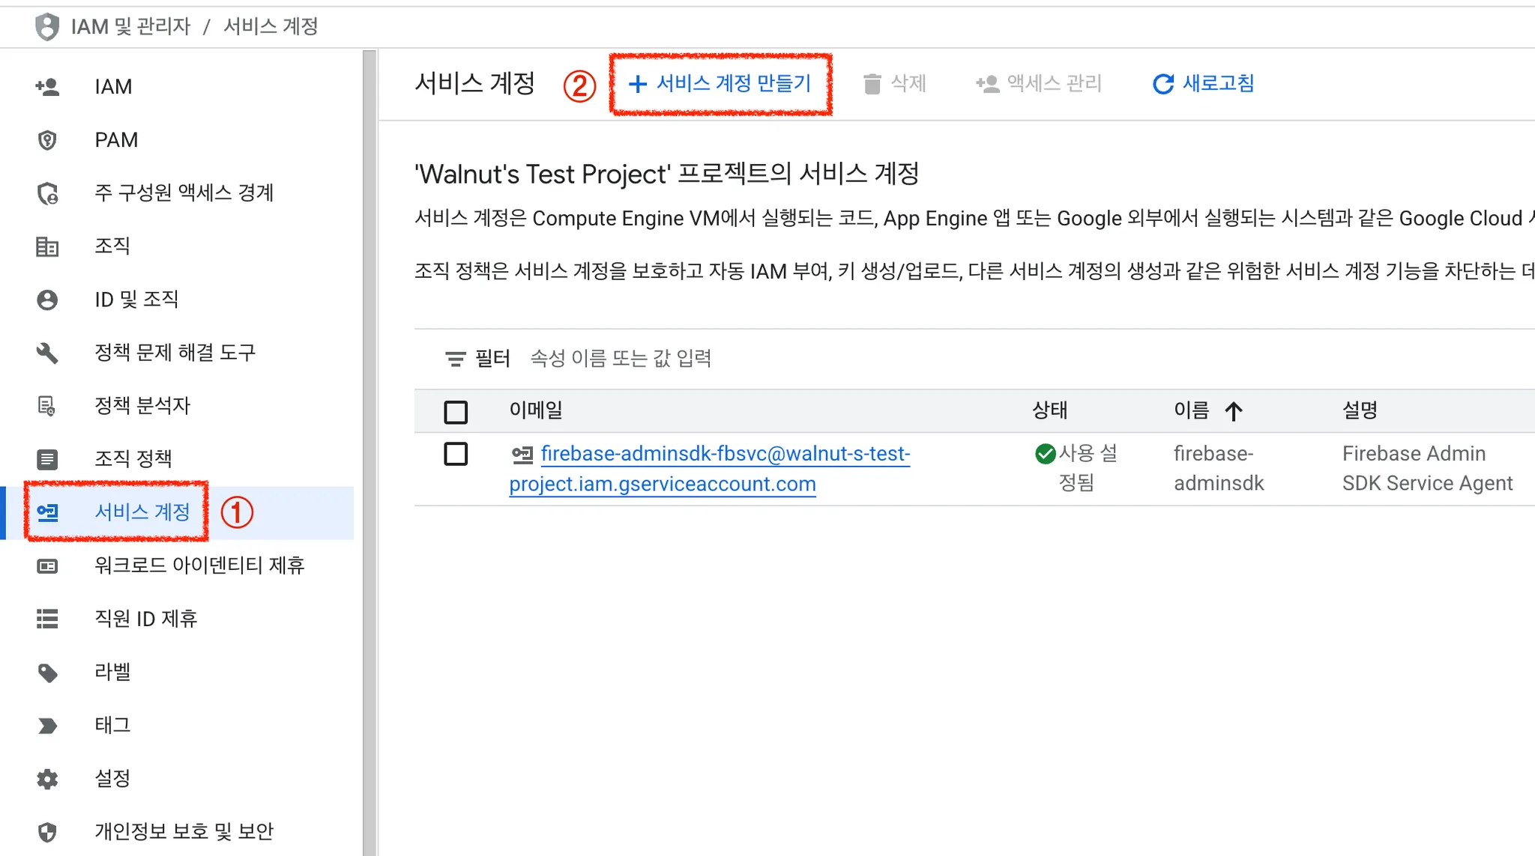Viewport: 1535px width, 856px height.
Task: Click the 조직 building icon
Action: pos(47,246)
